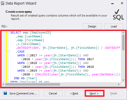Click the THEN 2017 text
Viewport: 127px width, 100px height.
tap(86, 59)
